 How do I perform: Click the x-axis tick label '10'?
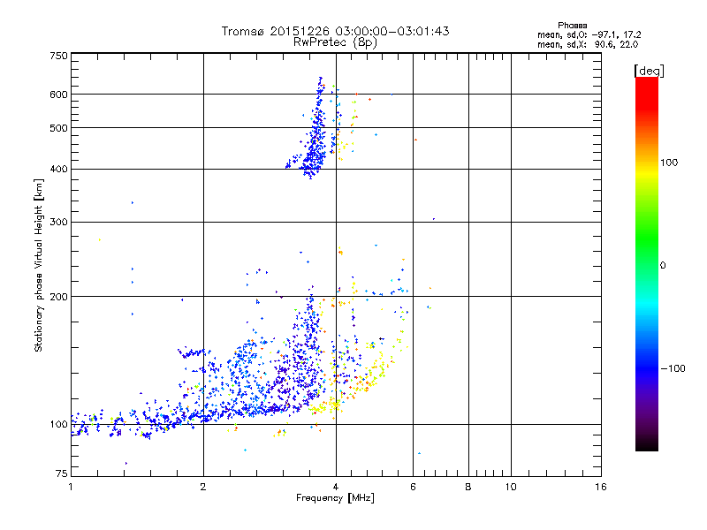coord(511,487)
